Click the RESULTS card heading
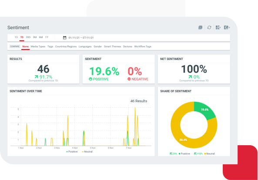The image size is (258, 180). click(x=16, y=59)
